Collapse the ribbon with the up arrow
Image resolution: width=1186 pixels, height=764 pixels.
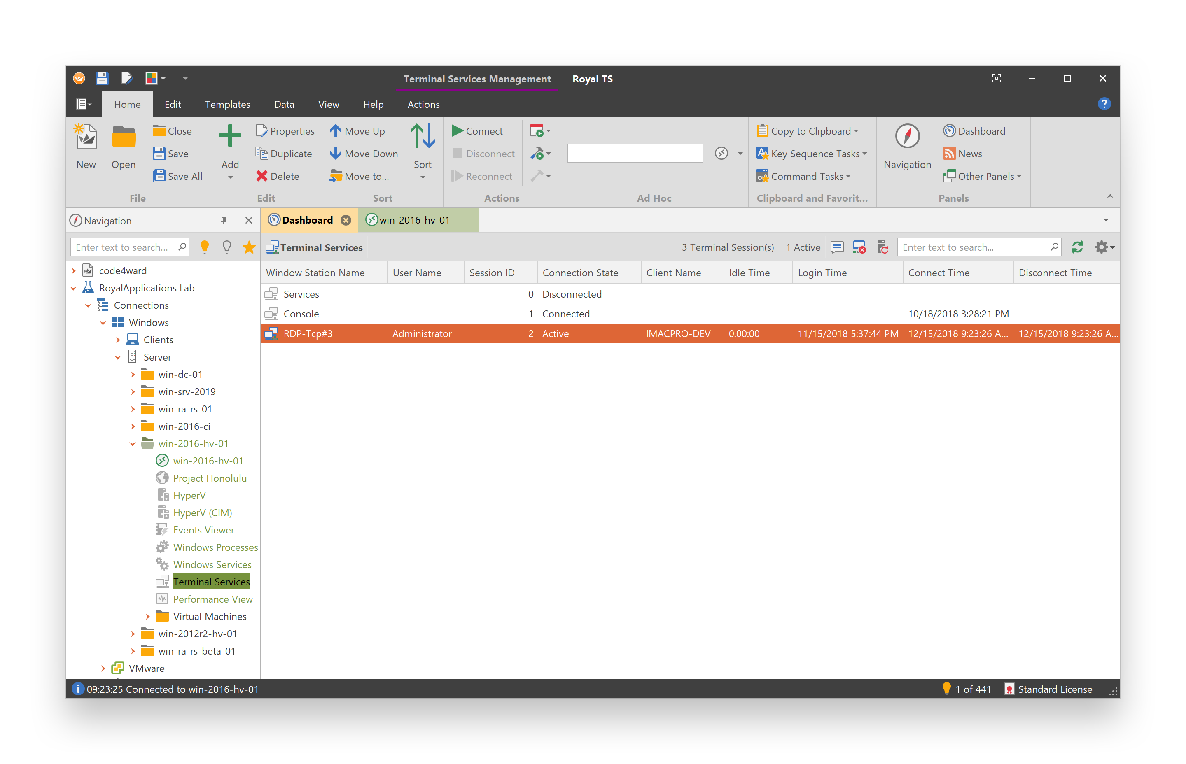coord(1110,196)
